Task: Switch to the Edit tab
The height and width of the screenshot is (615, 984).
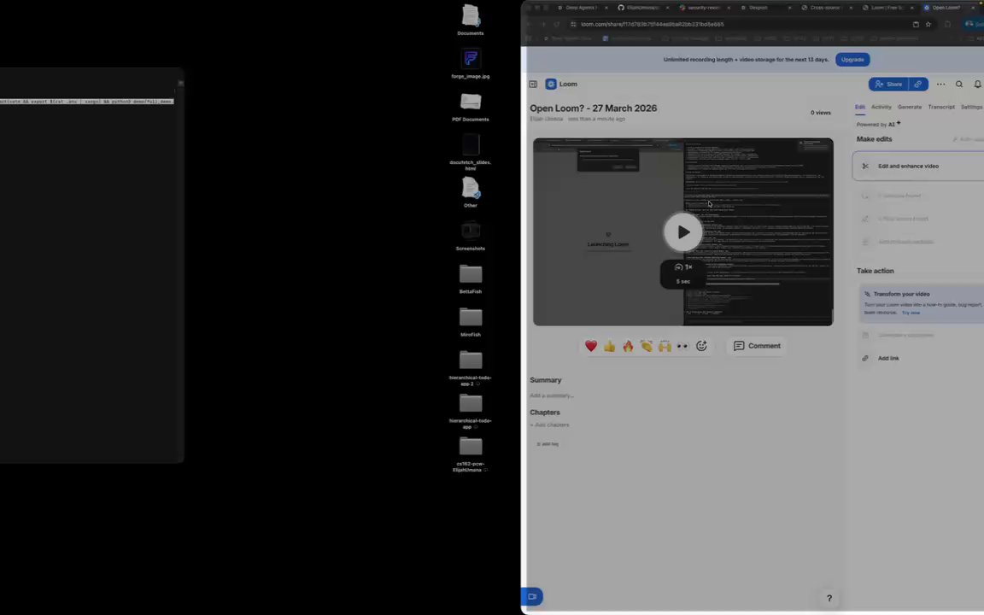Action: coord(860,108)
